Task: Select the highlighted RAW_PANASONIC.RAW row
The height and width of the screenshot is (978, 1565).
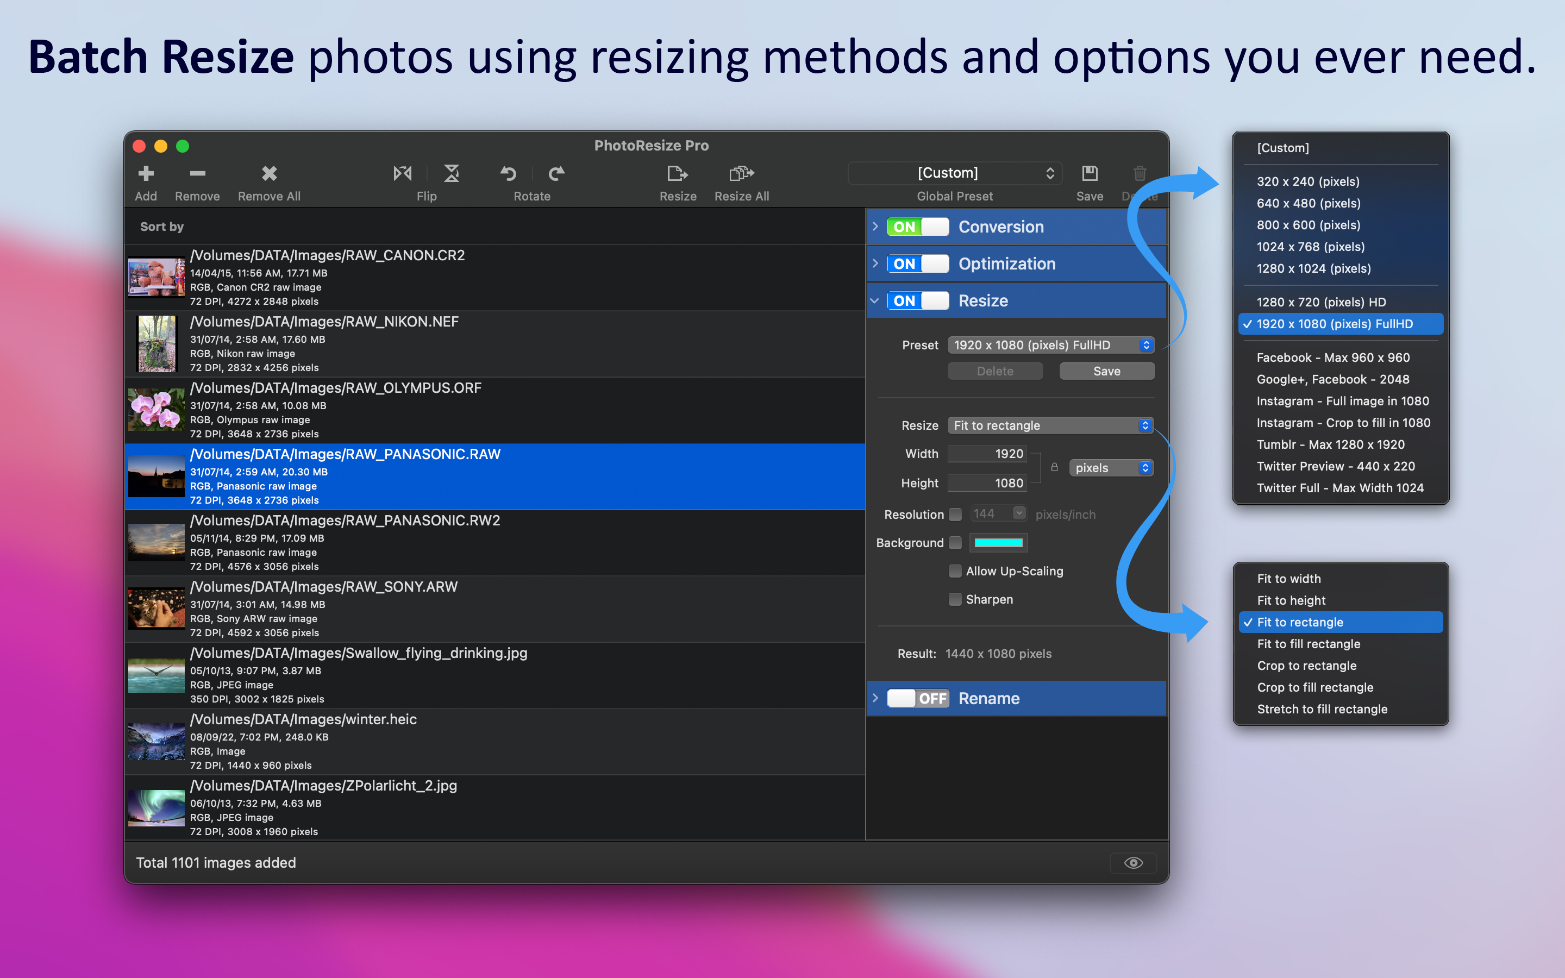Action: pyautogui.click(x=494, y=477)
